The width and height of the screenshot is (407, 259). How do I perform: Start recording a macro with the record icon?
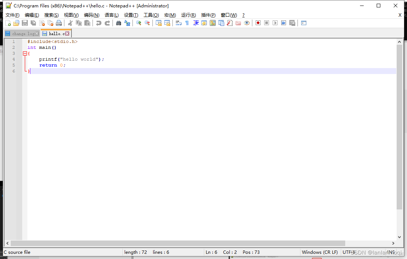(258, 23)
